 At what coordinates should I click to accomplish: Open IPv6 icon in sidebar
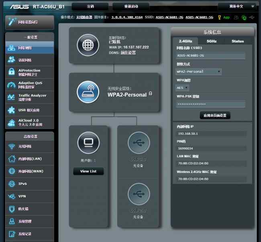(12, 184)
